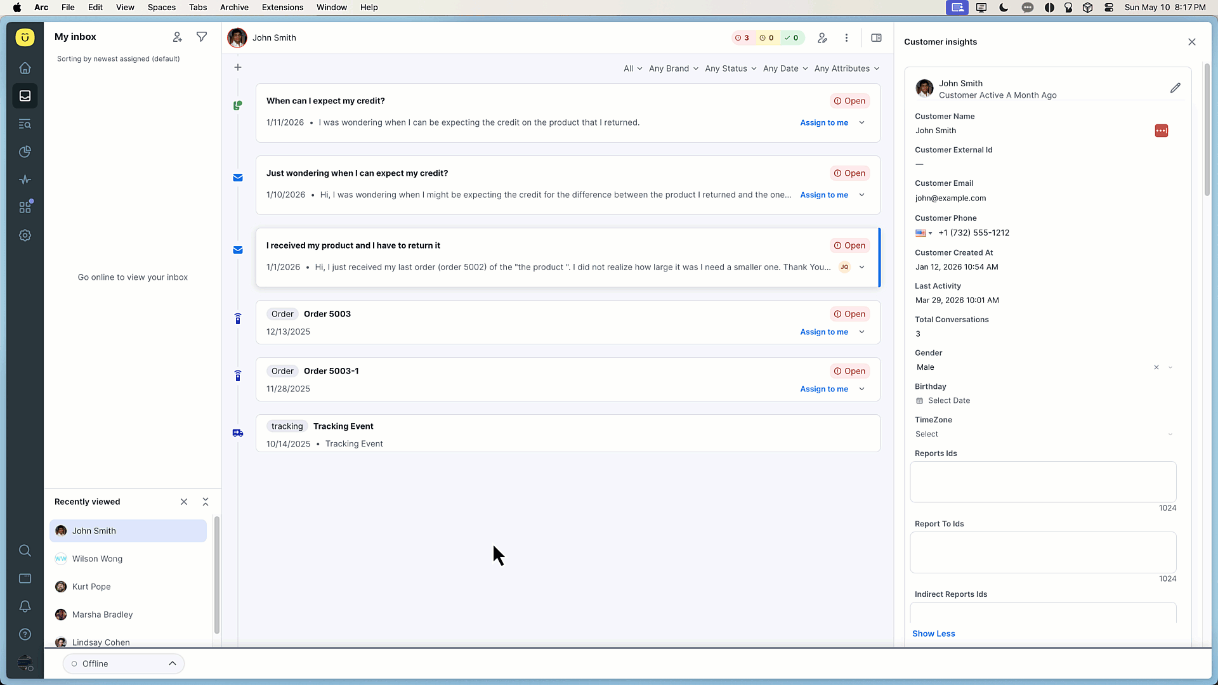
Task: Toggle the side panel layout icon
Action: click(x=876, y=38)
